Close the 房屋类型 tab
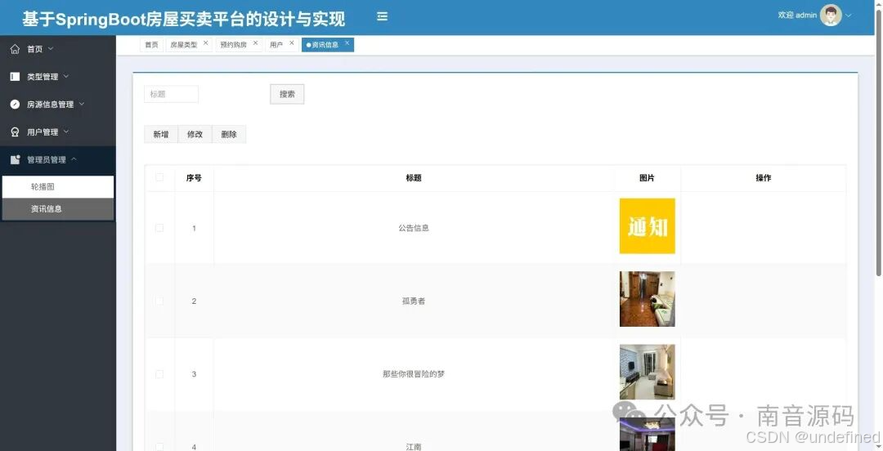This screenshot has width=883, height=451. click(x=205, y=42)
